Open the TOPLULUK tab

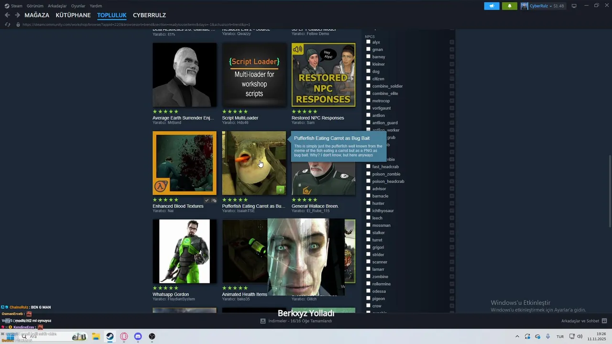(112, 15)
